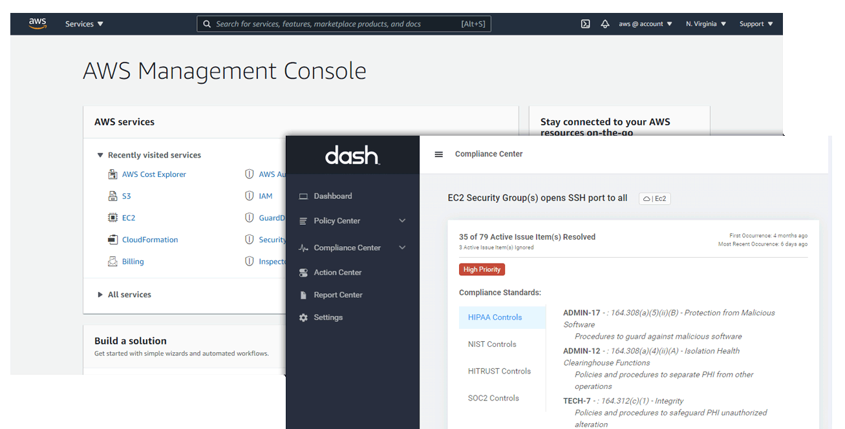Open the Billing service link
This screenshot has width=845, height=429.
(x=133, y=262)
